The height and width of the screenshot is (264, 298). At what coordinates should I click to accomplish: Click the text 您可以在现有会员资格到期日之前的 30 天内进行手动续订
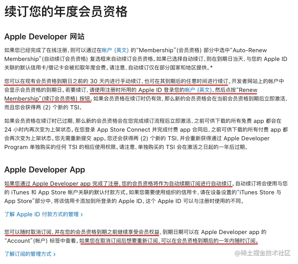click(73, 81)
